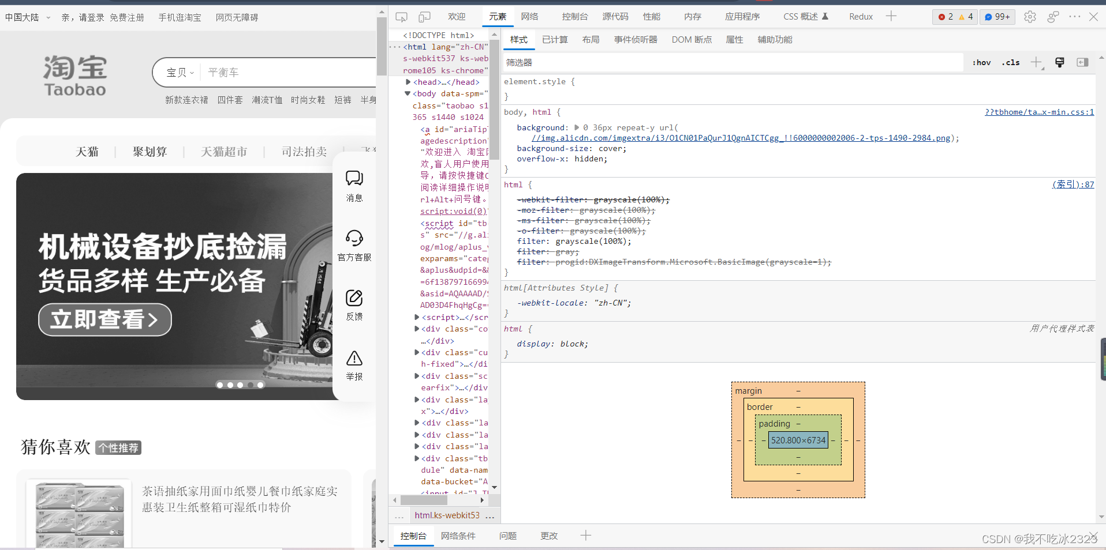Click the Taobao page vertical scrollbar thumb
Viewport: 1106px width, 550px height.
382,46
